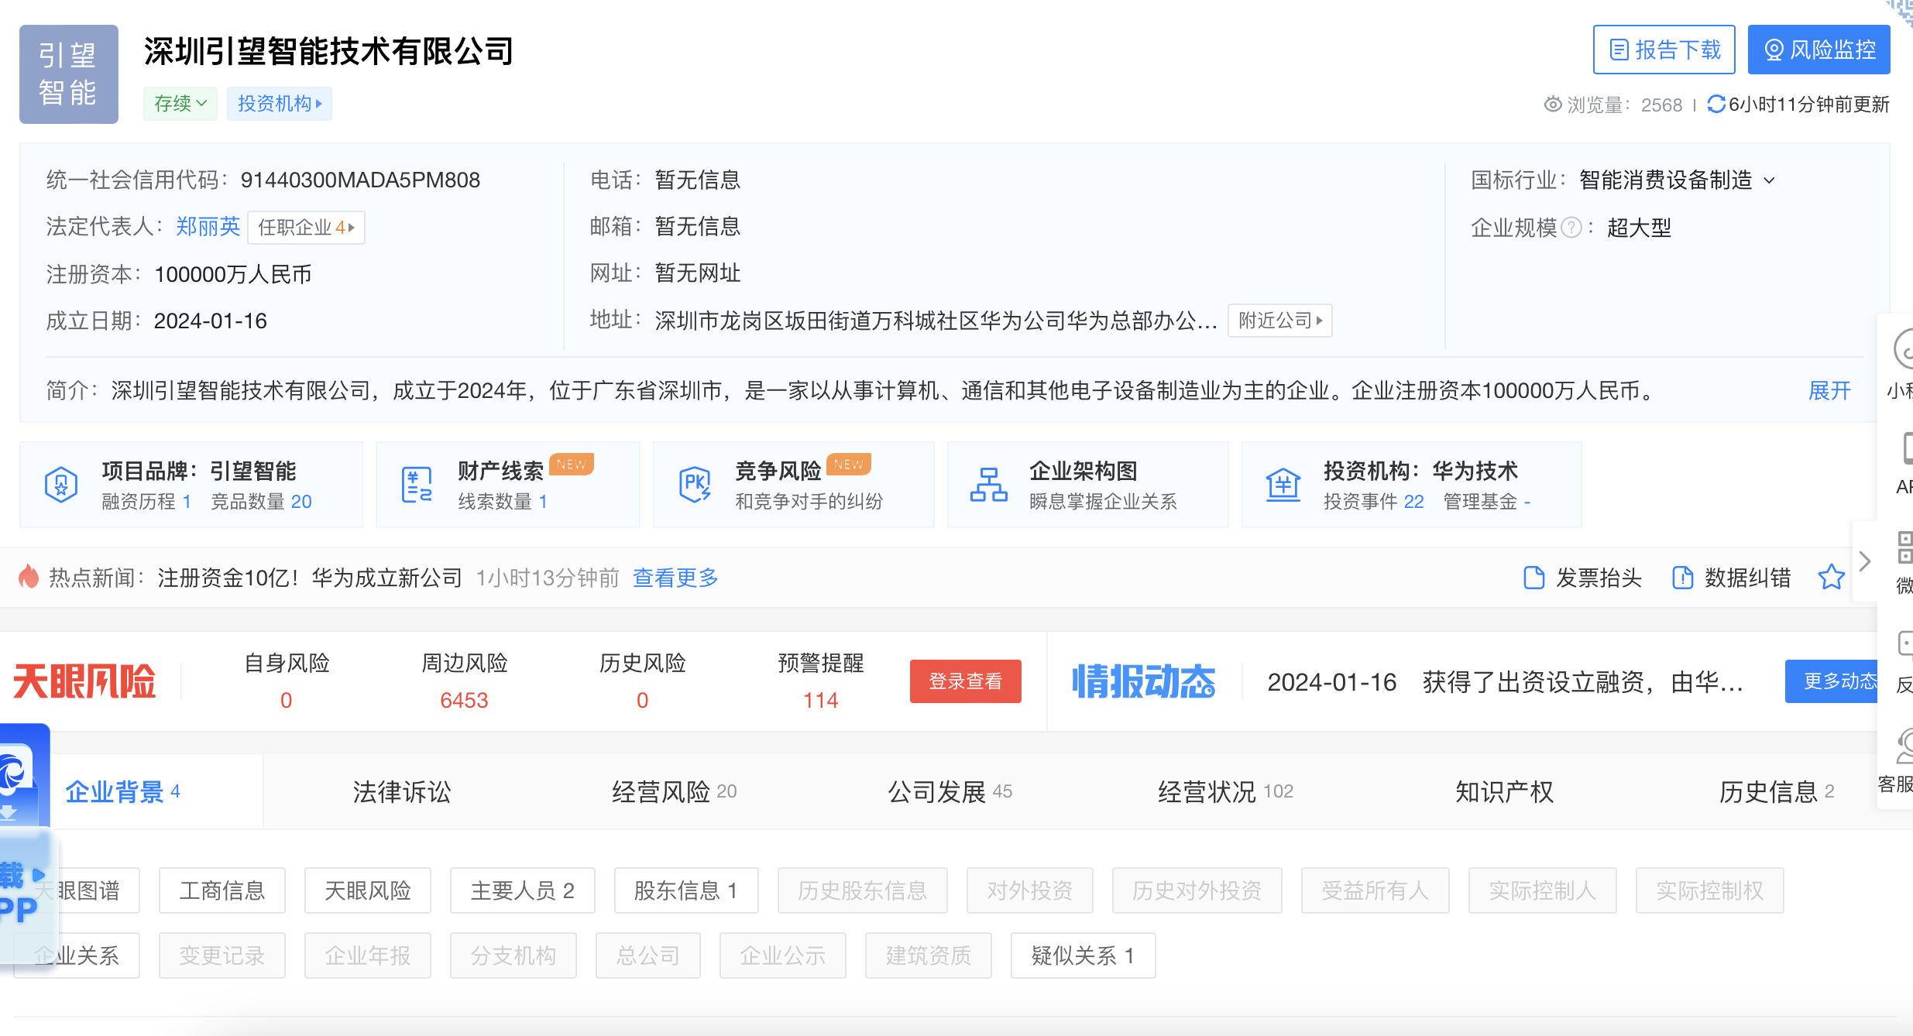This screenshot has height=1036, width=1913.
Task: Expand 任职企业 4 tag
Action: (x=306, y=228)
